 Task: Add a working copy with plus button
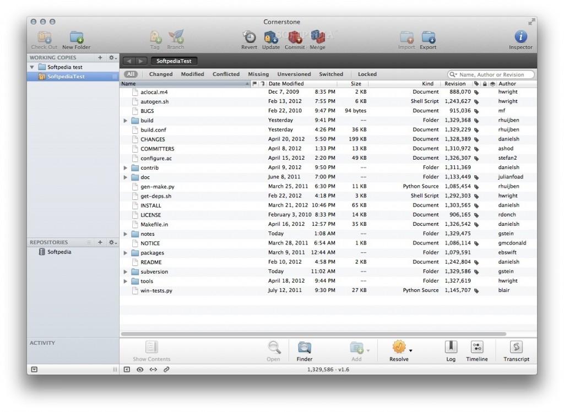tap(100, 58)
